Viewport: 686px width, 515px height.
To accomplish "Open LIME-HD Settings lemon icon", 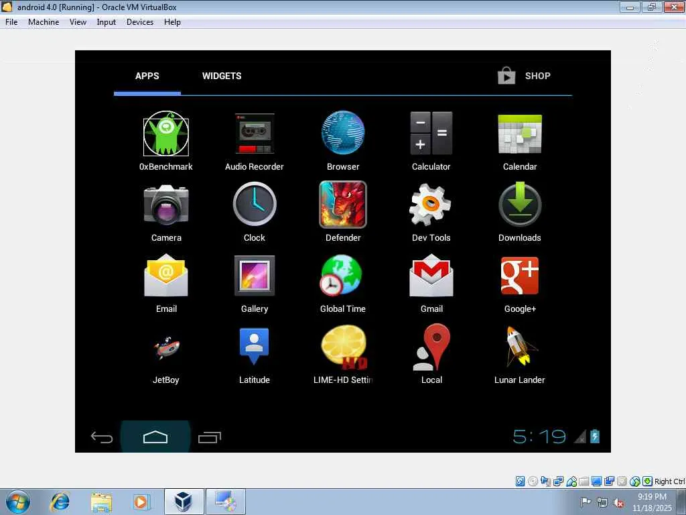I will [344, 347].
